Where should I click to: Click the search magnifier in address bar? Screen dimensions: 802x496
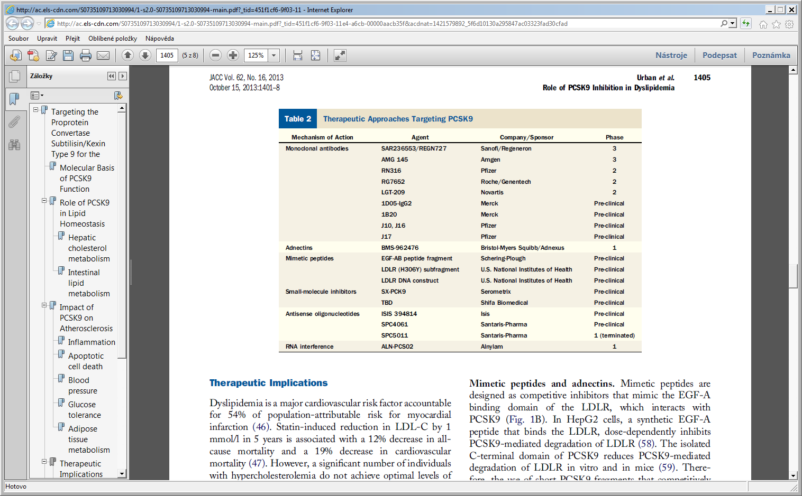pos(724,23)
